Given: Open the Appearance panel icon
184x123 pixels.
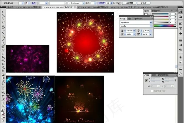Looking at the screenshot, I should (x=181, y=57).
